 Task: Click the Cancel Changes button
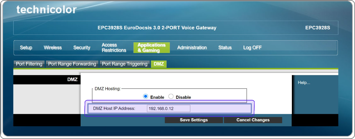253,120
